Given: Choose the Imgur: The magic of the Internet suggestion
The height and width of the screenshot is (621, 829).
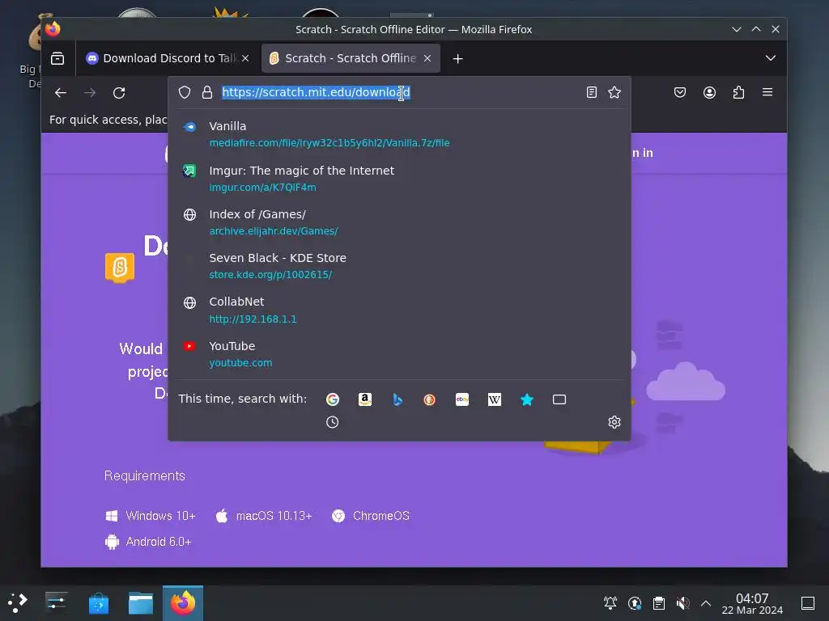Looking at the screenshot, I should (x=400, y=179).
